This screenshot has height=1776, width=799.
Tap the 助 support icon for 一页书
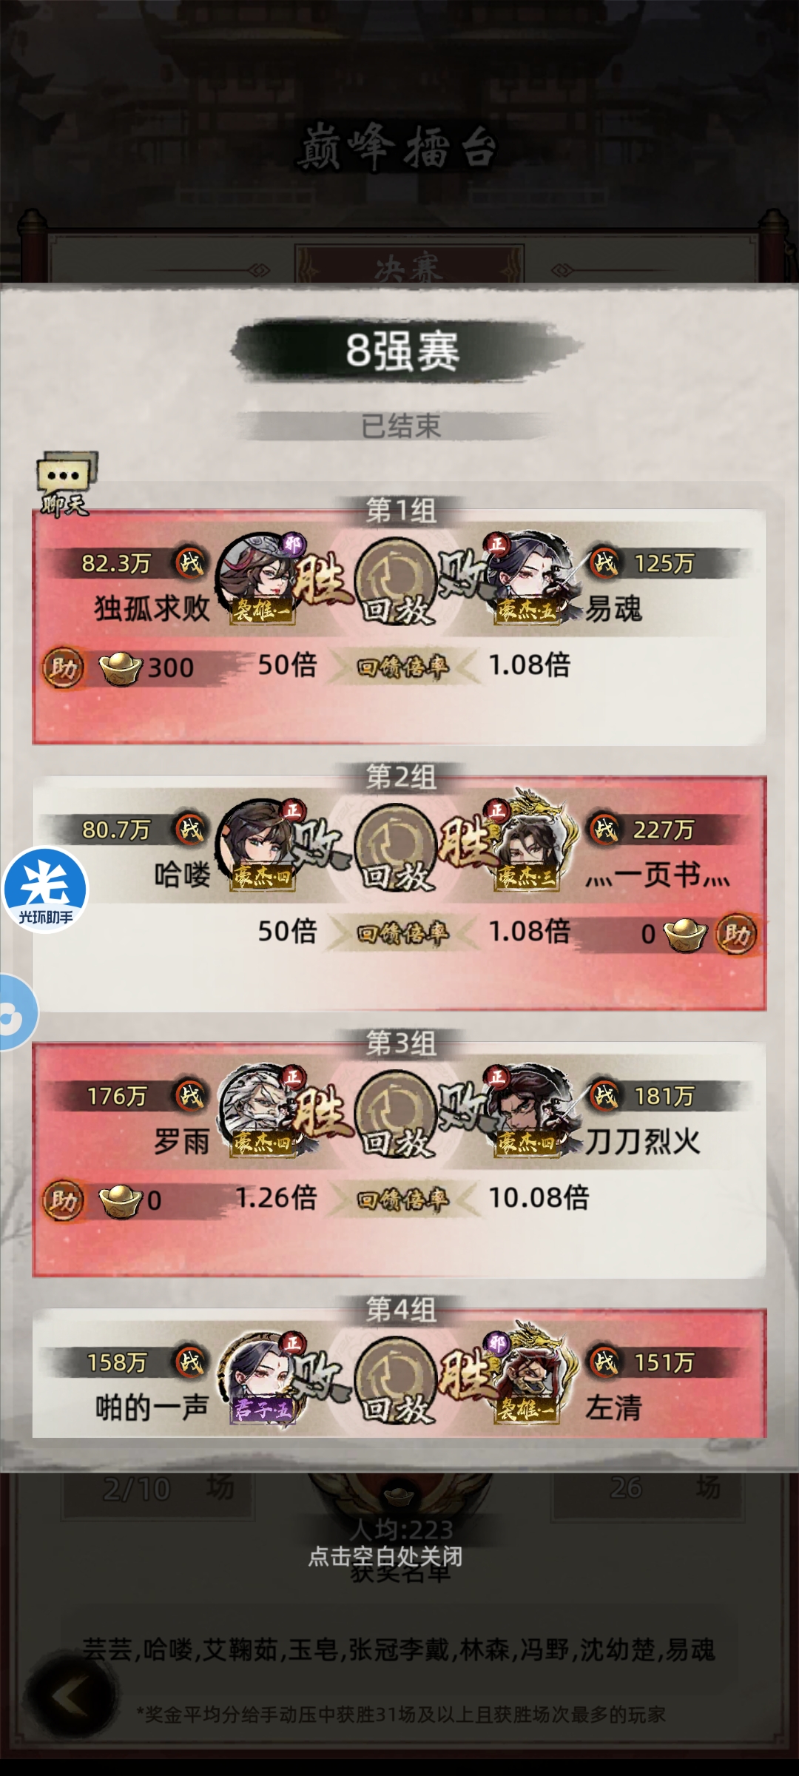[736, 934]
